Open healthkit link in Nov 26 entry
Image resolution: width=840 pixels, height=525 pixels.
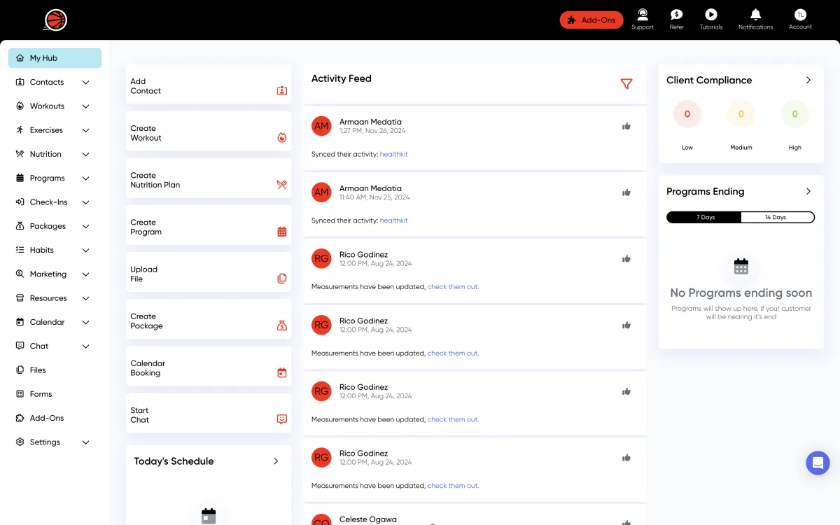393,154
